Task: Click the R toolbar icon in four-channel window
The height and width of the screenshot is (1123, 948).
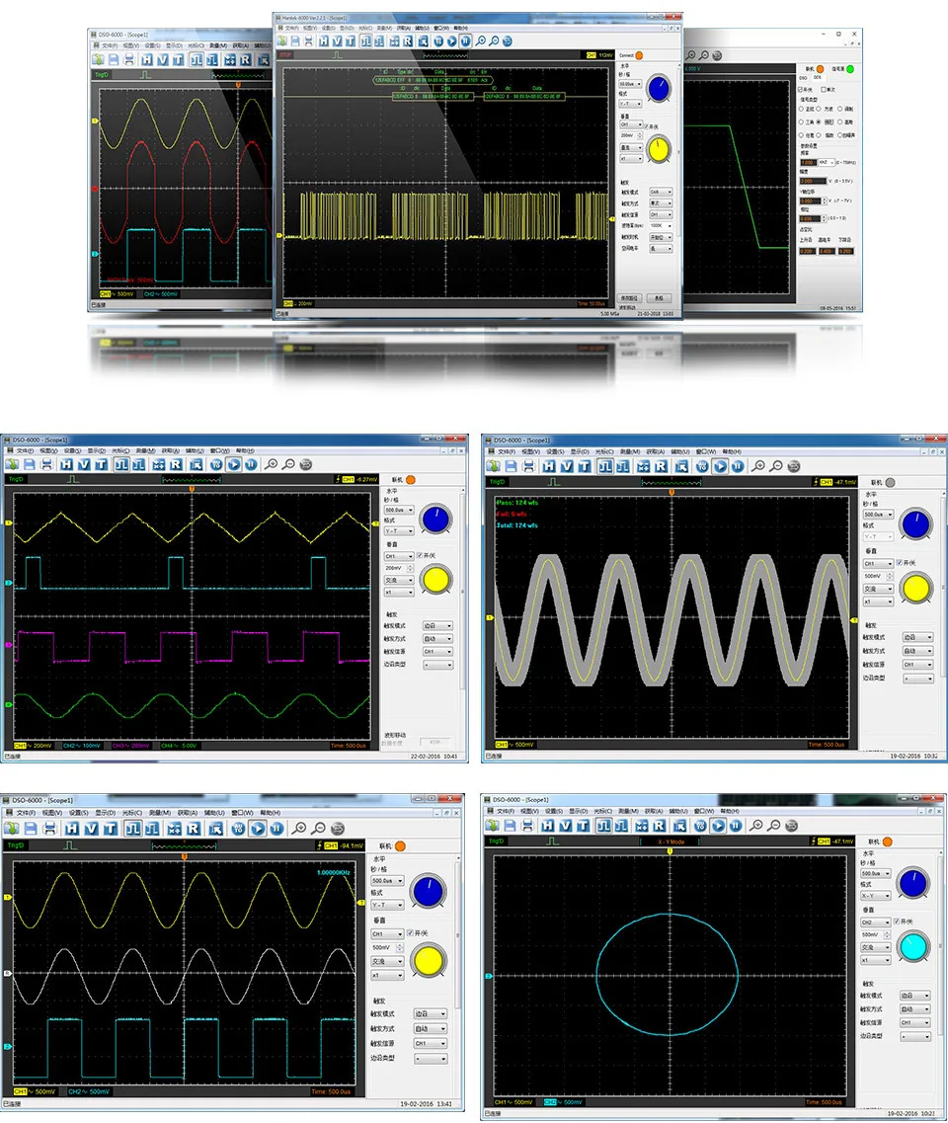Action: point(176,465)
